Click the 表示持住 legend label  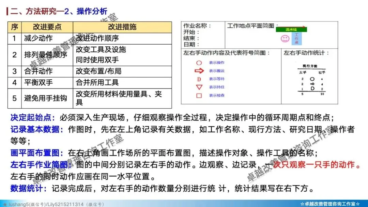click(217, 87)
